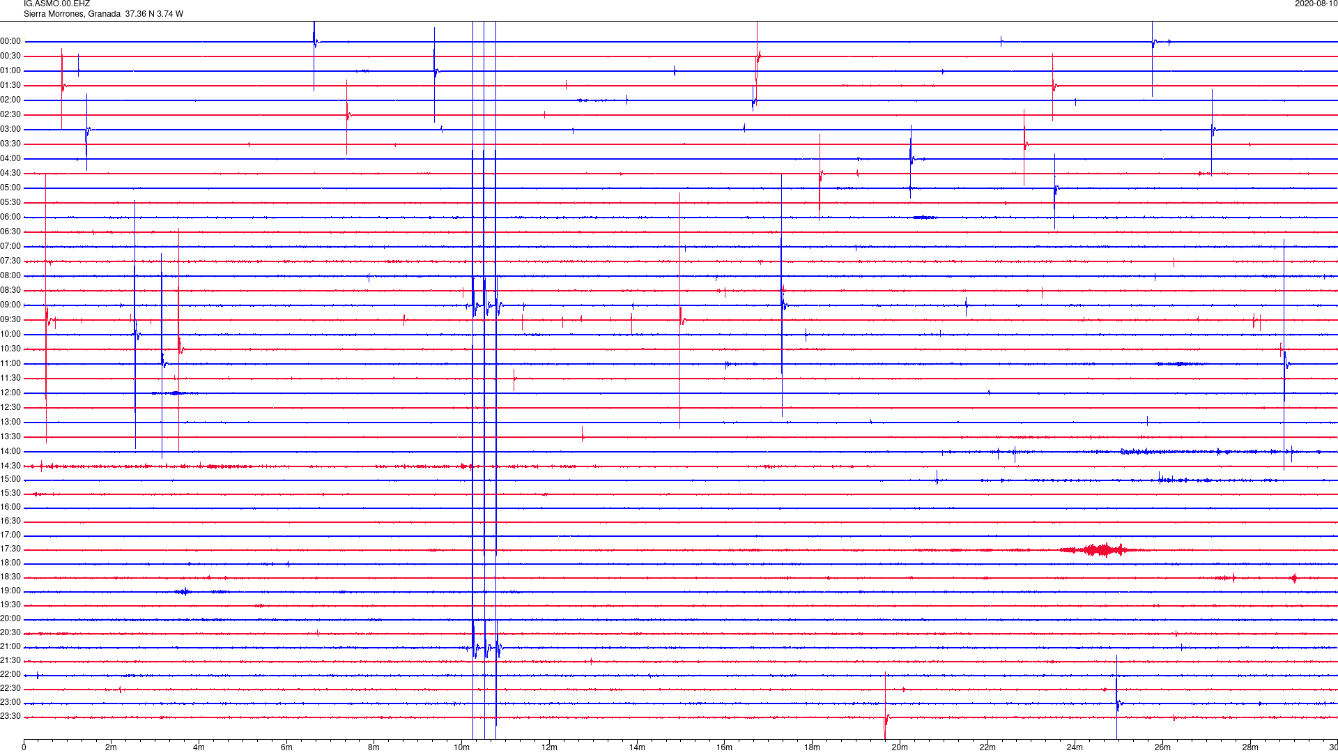Select the 15:00 time row label
Image resolution: width=1338 pixels, height=753 pixels.
[x=10, y=480]
